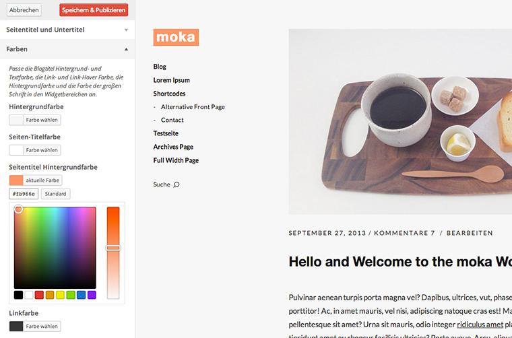
Task: Go to the Archives Page menu item
Action: 173,147
